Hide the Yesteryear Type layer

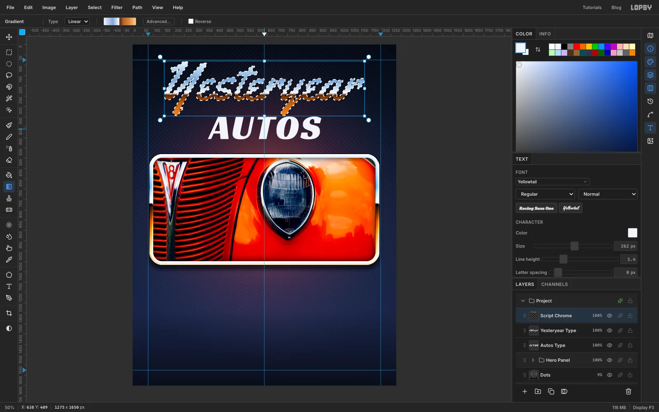pos(610,330)
